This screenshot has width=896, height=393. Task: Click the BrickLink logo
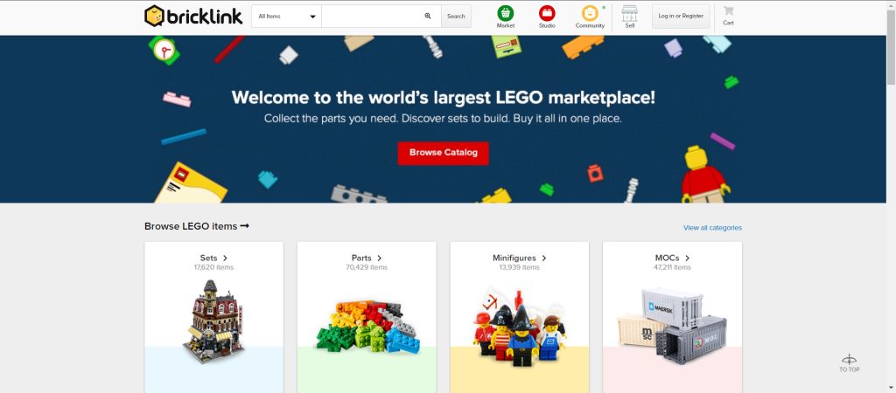193,16
